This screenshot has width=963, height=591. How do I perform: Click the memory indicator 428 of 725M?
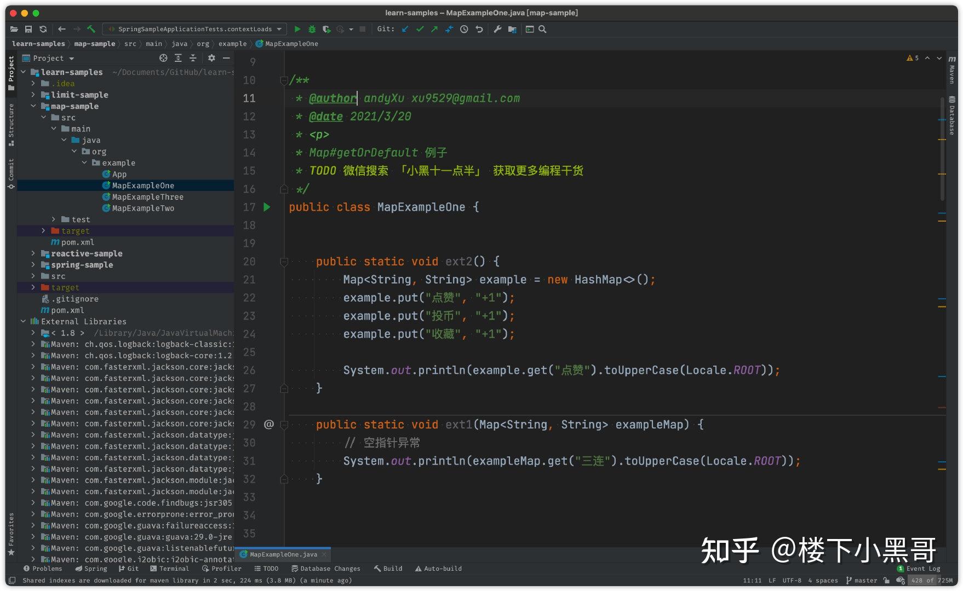(x=931, y=581)
